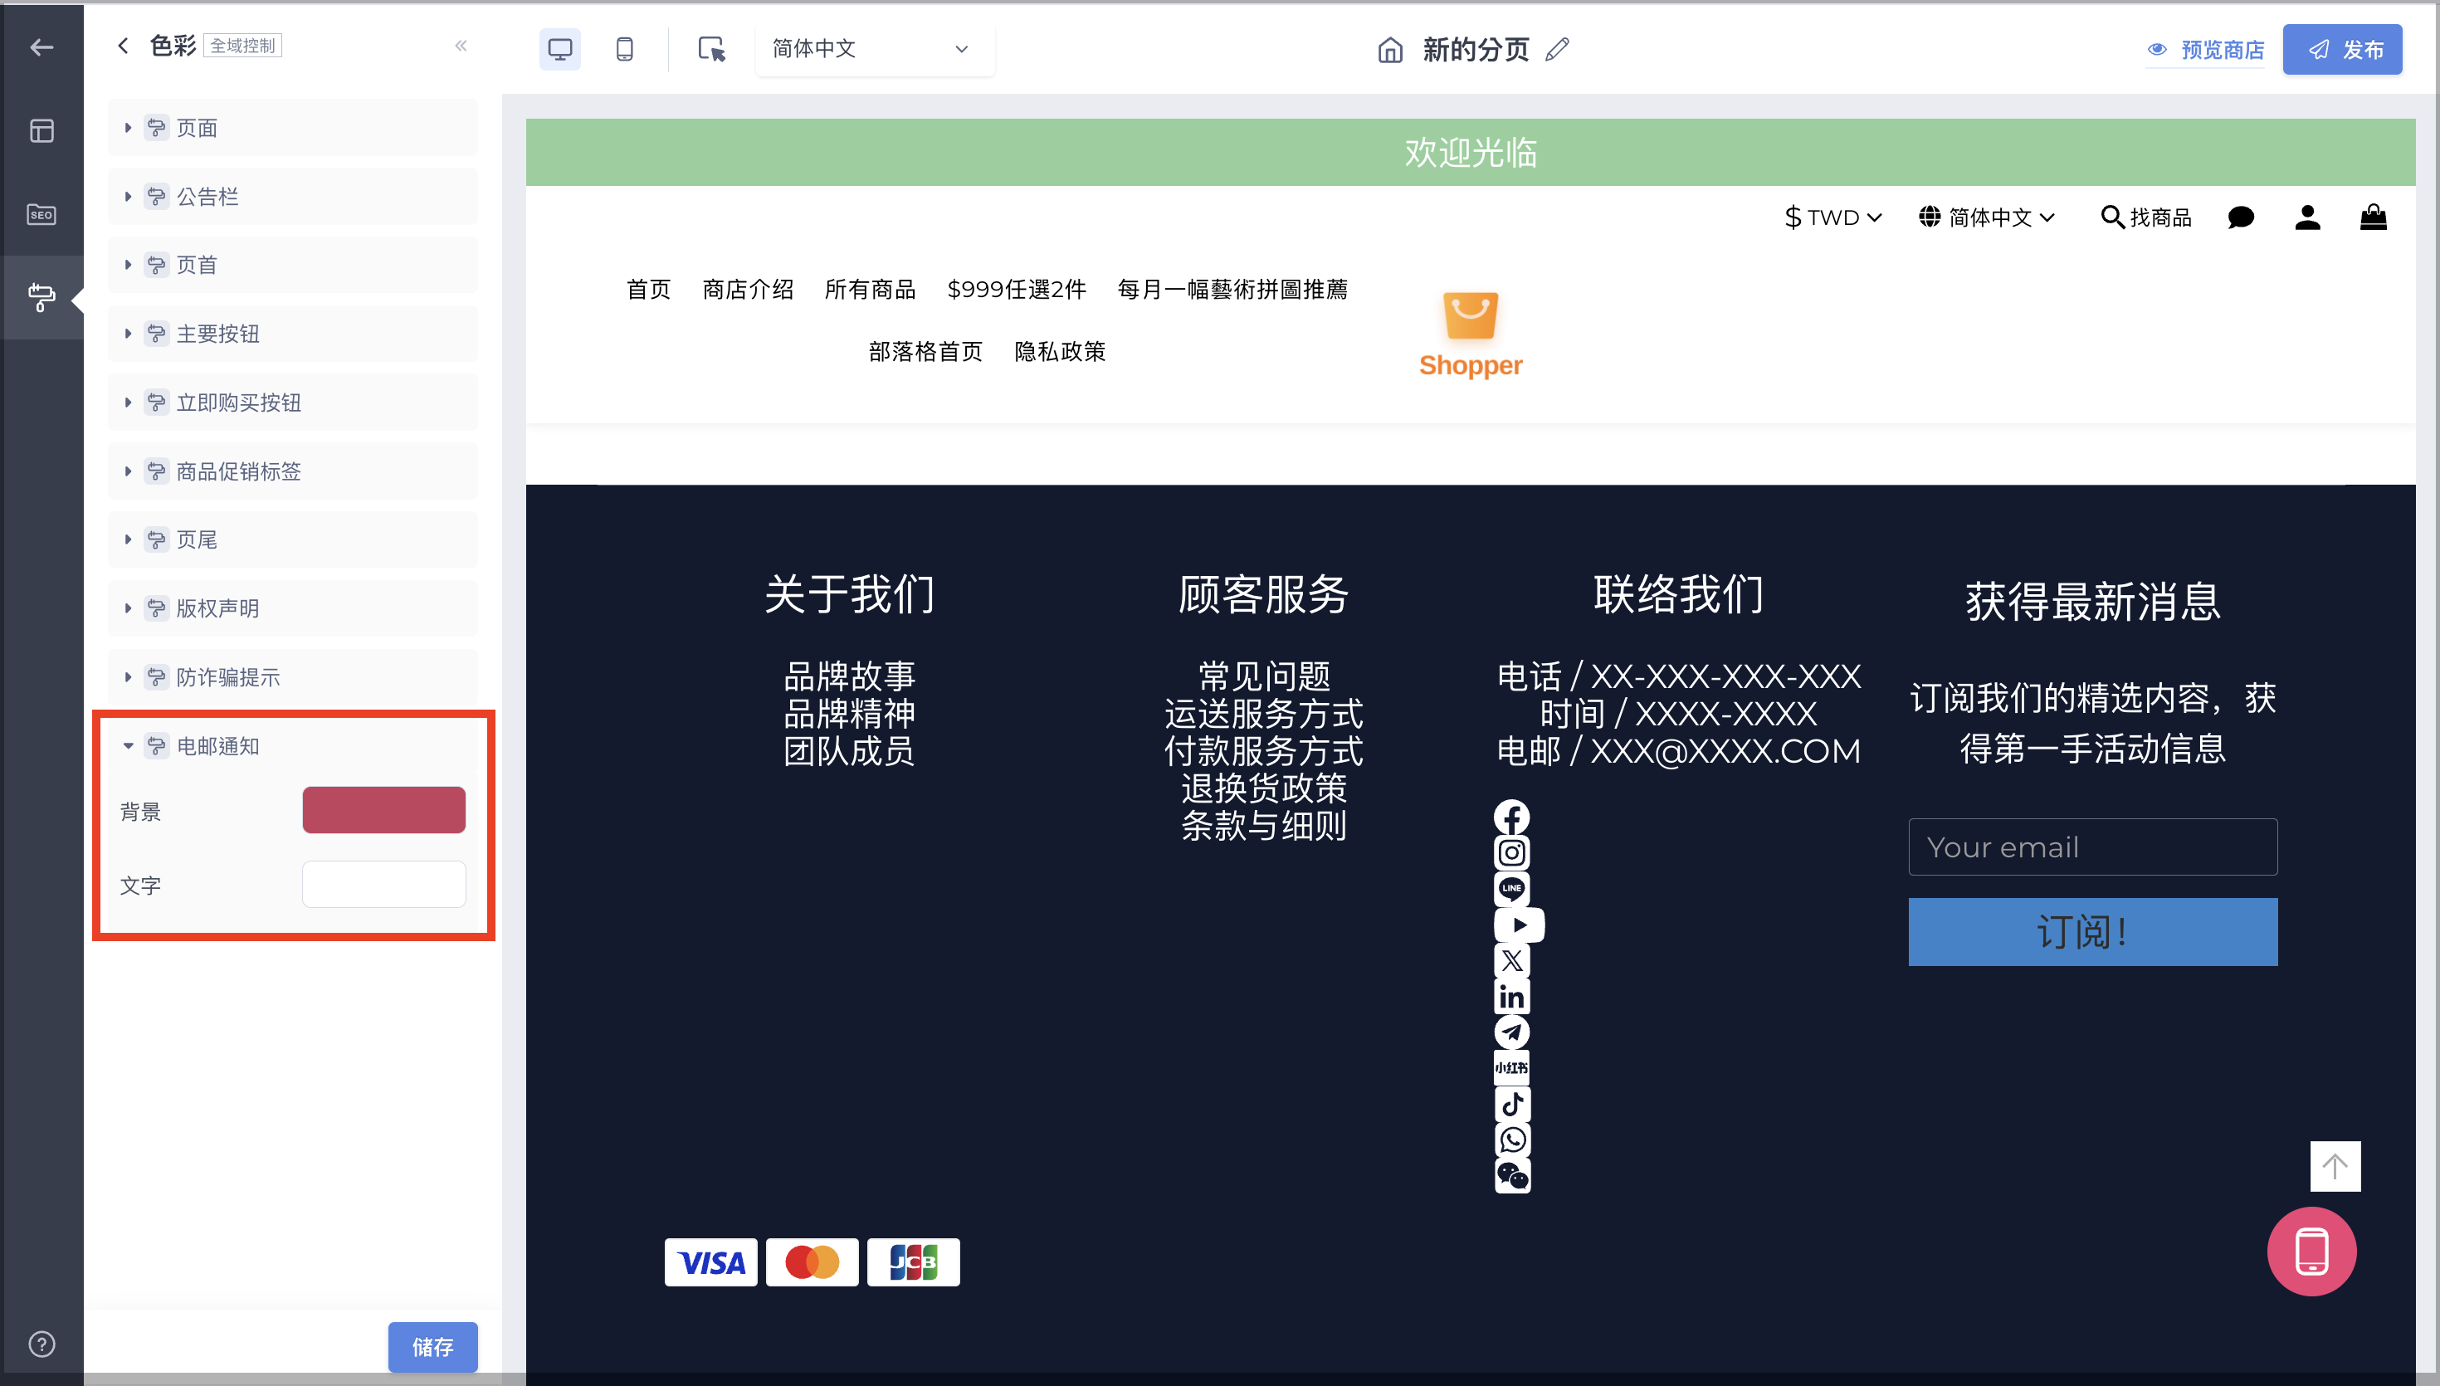Click the 订阅! subscribe button

tap(2092, 932)
